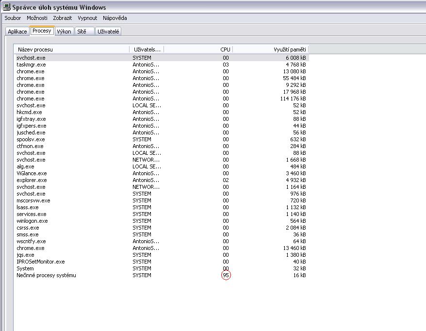Select the jqs.exe process
Viewport: 426px width, 331px height.
pos(162,255)
